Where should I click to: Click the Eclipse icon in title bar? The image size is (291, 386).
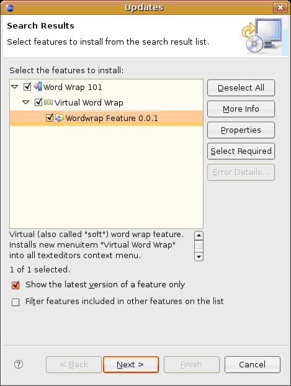click(9, 7)
